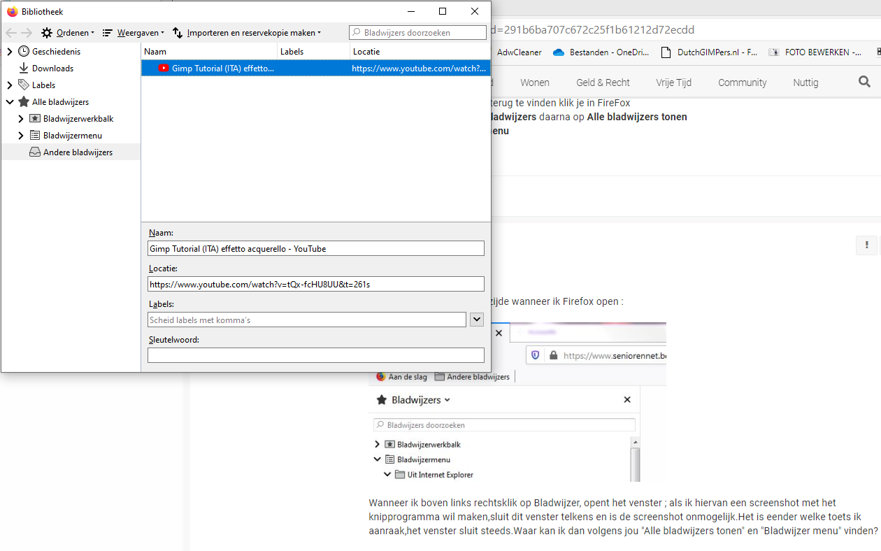Select the Andere bladwijzers tray icon
Image resolution: width=881 pixels, height=551 pixels.
35,152
